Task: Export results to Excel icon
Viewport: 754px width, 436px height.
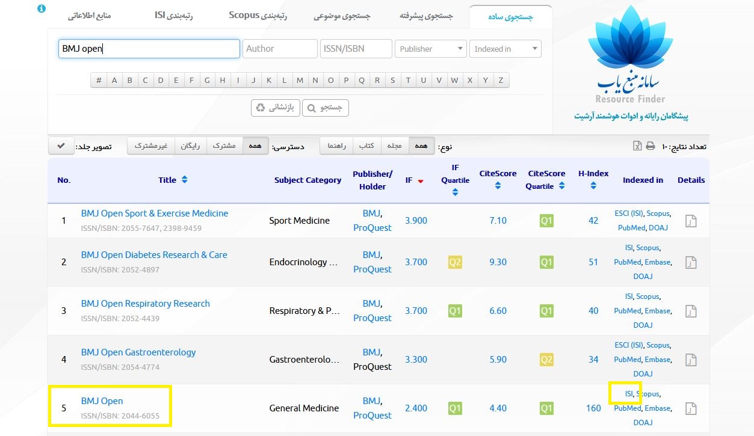Action: click(x=637, y=146)
